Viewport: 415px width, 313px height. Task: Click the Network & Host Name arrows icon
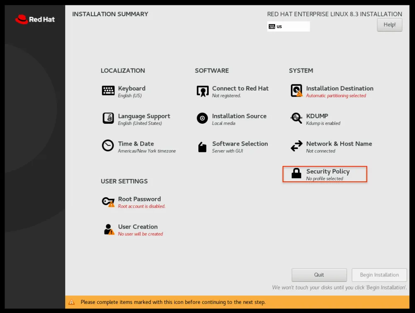point(296,146)
